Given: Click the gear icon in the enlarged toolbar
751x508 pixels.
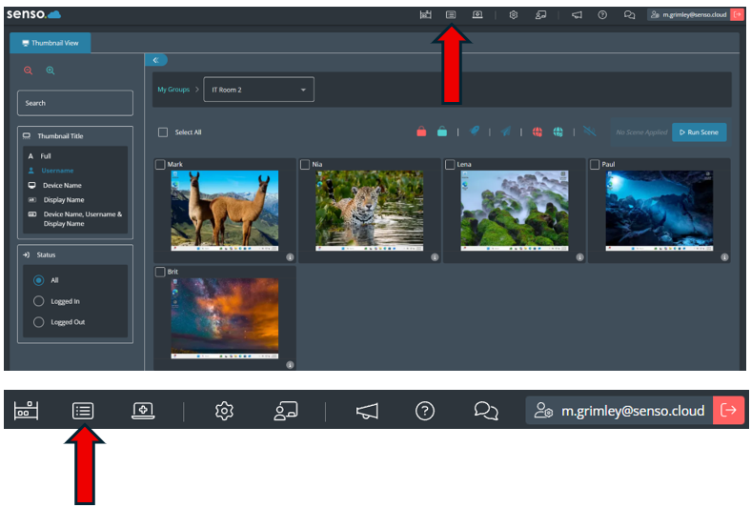Looking at the screenshot, I should pos(224,411).
